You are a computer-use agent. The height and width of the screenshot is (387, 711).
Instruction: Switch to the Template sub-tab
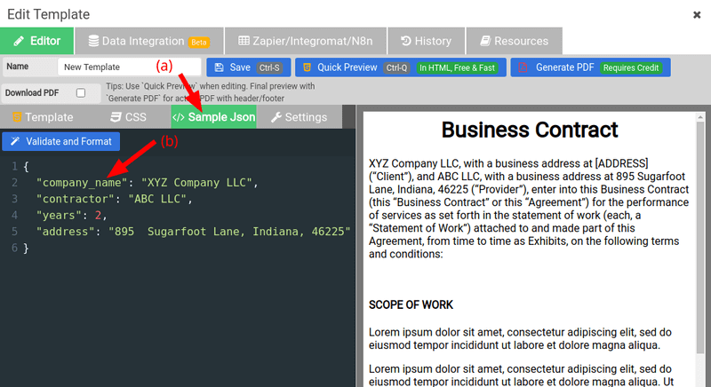click(x=43, y=117)
